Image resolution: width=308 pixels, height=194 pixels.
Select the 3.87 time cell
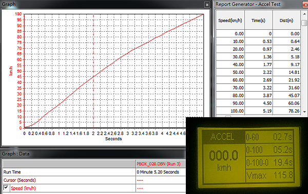259,95
